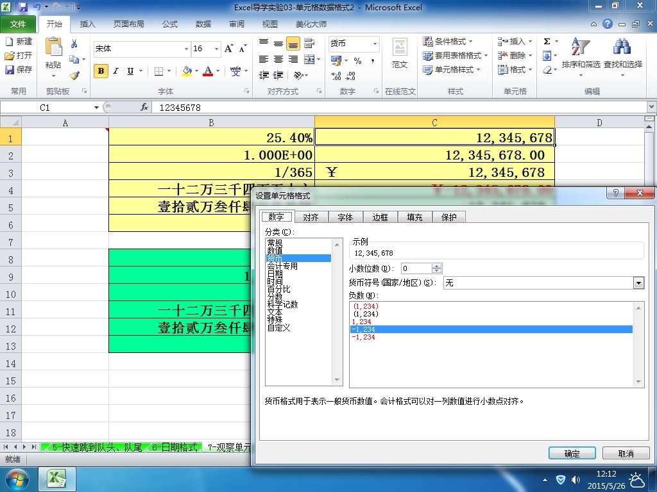
Task: Switch to the 页面布局 ribbon tab
Action: 128,24
